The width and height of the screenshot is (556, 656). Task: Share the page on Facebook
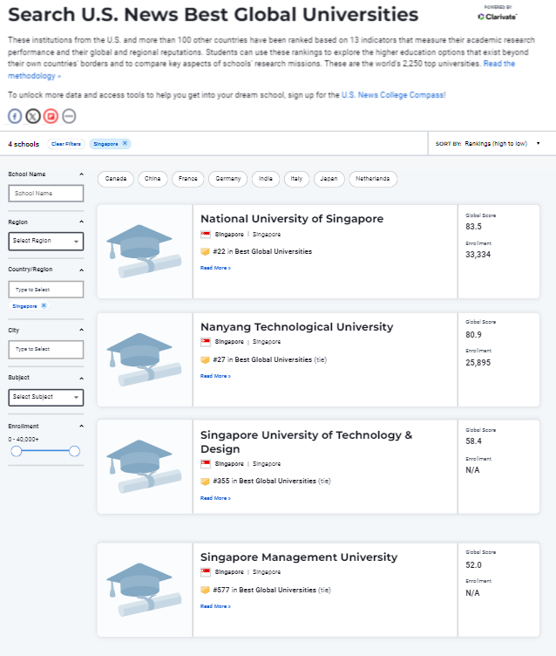(x=15, y=116)
